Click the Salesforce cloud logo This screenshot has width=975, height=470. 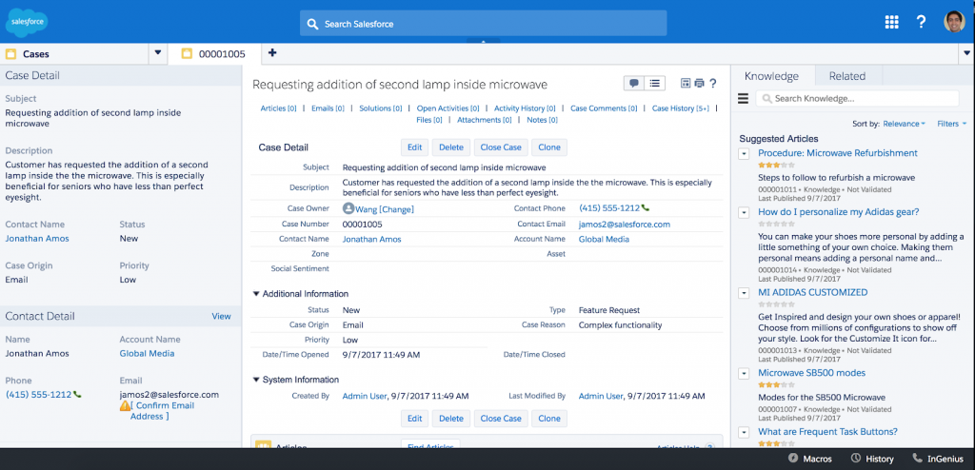pos(27,23)
